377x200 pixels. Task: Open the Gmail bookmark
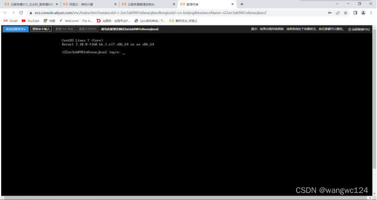pos(10,21)
